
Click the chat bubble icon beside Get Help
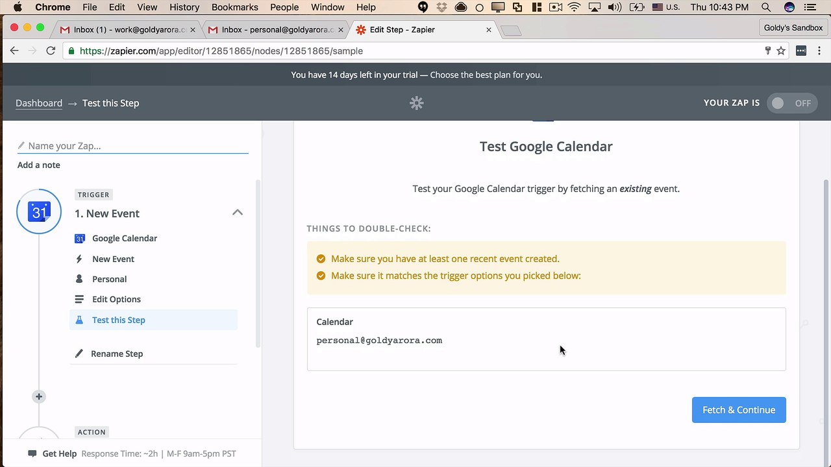click(x=32, y=453)
